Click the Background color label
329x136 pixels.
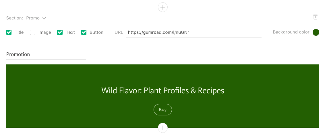[291, 32]
